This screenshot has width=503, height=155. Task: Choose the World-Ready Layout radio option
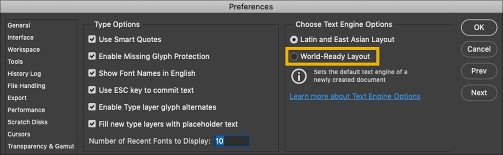pyautogui.click(x=294, y=56)
